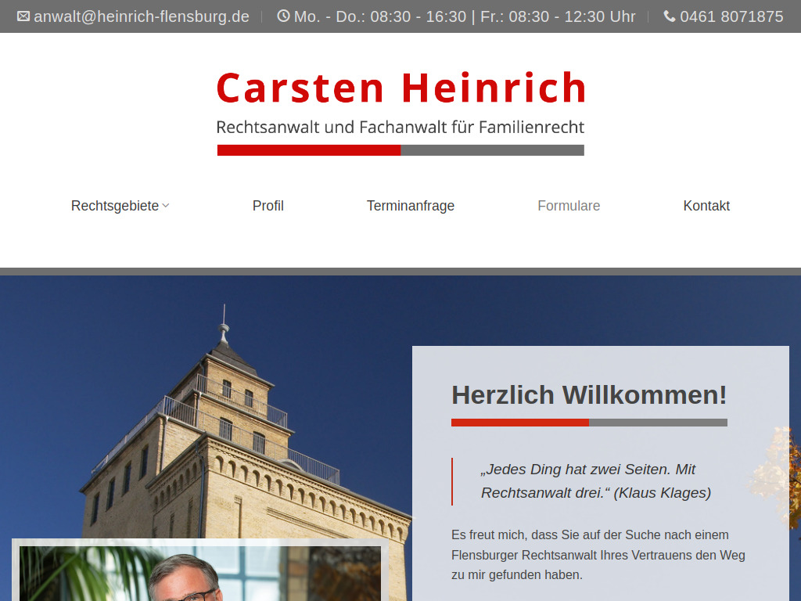The image size is (801, 601).
Task: Click the Carsten Heinrich logo
Action: point(400,113)
